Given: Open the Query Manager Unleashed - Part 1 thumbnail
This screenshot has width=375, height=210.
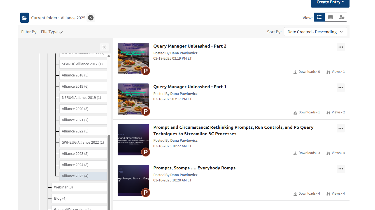Looking at the screenshot, I should [x=133, y=99].
